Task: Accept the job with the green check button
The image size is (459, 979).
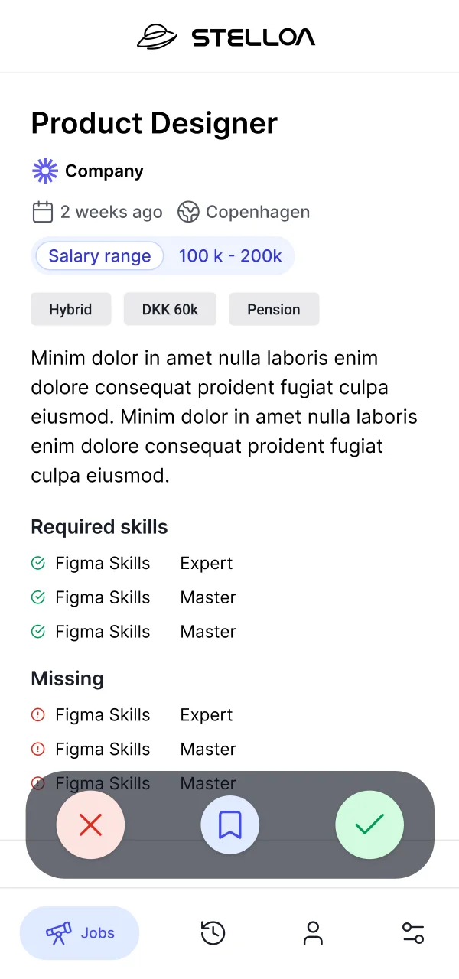Action: 369,825
